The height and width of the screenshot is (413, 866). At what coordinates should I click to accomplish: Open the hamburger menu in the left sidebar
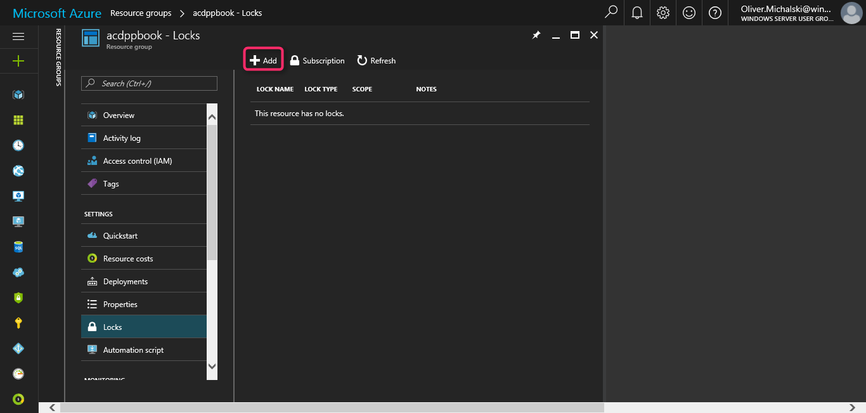(x=18, y=37)
